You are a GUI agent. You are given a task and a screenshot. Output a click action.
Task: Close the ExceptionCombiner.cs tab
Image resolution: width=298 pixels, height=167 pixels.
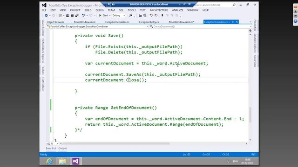coord(237,22)
